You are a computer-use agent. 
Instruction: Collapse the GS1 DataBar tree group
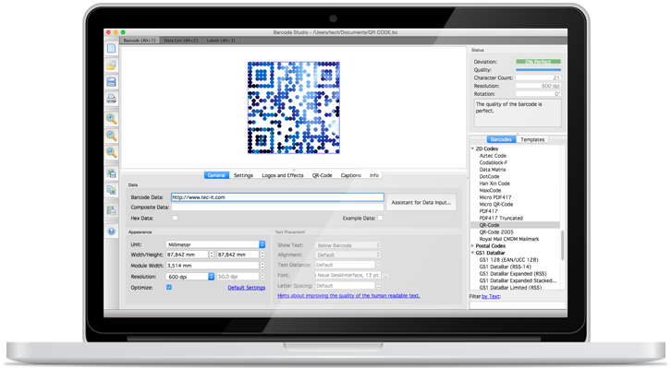click(x=472, y=253)
